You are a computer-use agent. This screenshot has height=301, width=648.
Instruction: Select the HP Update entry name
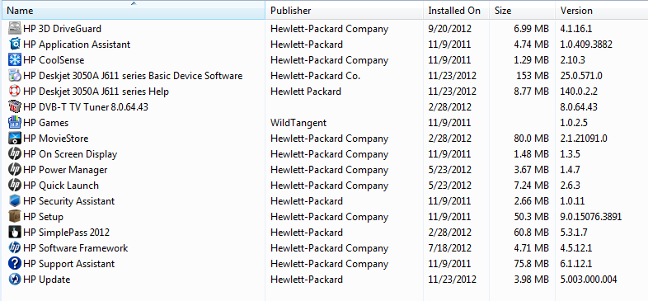tap(46, 280)
